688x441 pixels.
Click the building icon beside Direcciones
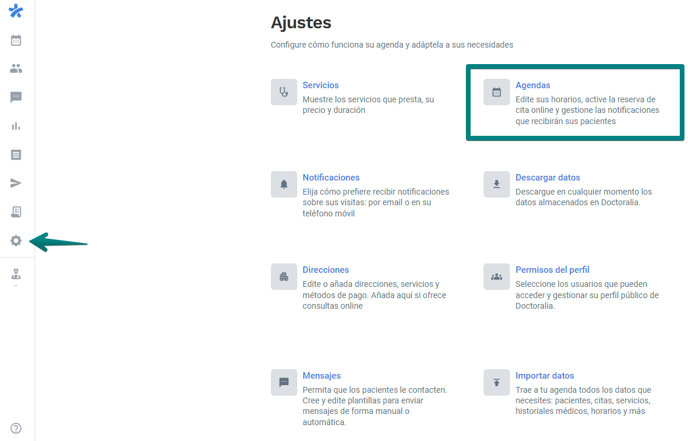[284, 276]
